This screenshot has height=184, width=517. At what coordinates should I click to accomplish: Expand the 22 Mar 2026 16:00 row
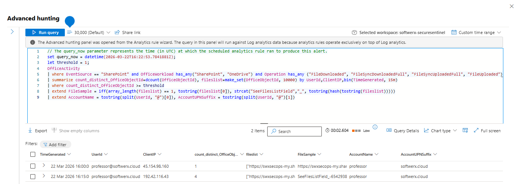pos(44,166)
